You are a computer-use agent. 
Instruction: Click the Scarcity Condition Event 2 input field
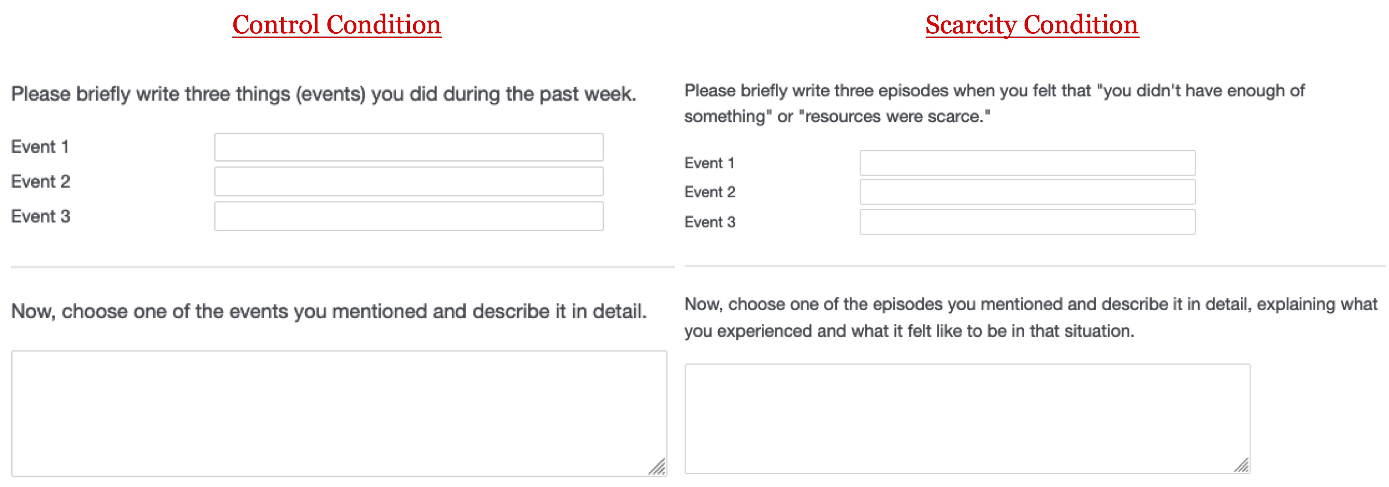pos(1027,192)
